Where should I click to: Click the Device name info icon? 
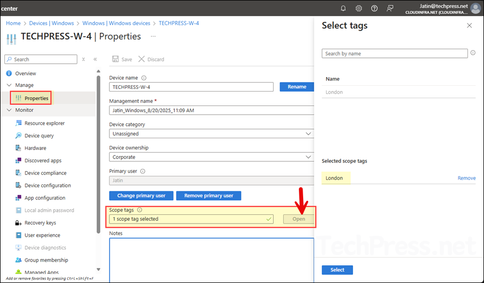coord(144,78)
